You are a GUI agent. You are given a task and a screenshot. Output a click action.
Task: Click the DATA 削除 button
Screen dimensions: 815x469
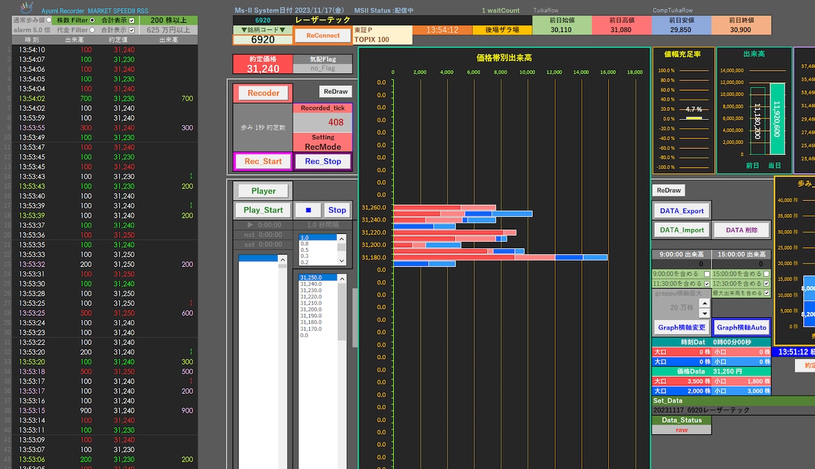pos(742,230)
